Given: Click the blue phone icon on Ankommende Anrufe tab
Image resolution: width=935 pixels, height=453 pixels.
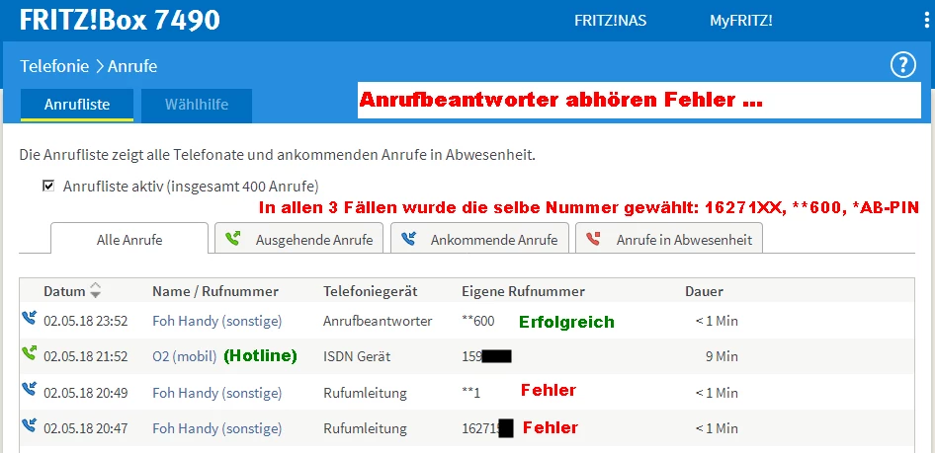Looking at the screenshot, I should (408, 239).
